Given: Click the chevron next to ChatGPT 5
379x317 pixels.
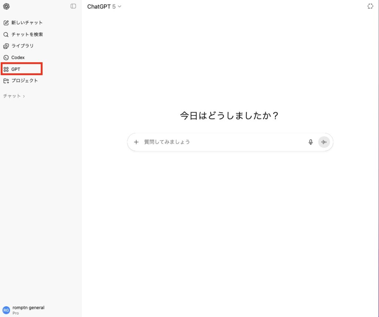Looking at the screenshot, I should point(119,6).
